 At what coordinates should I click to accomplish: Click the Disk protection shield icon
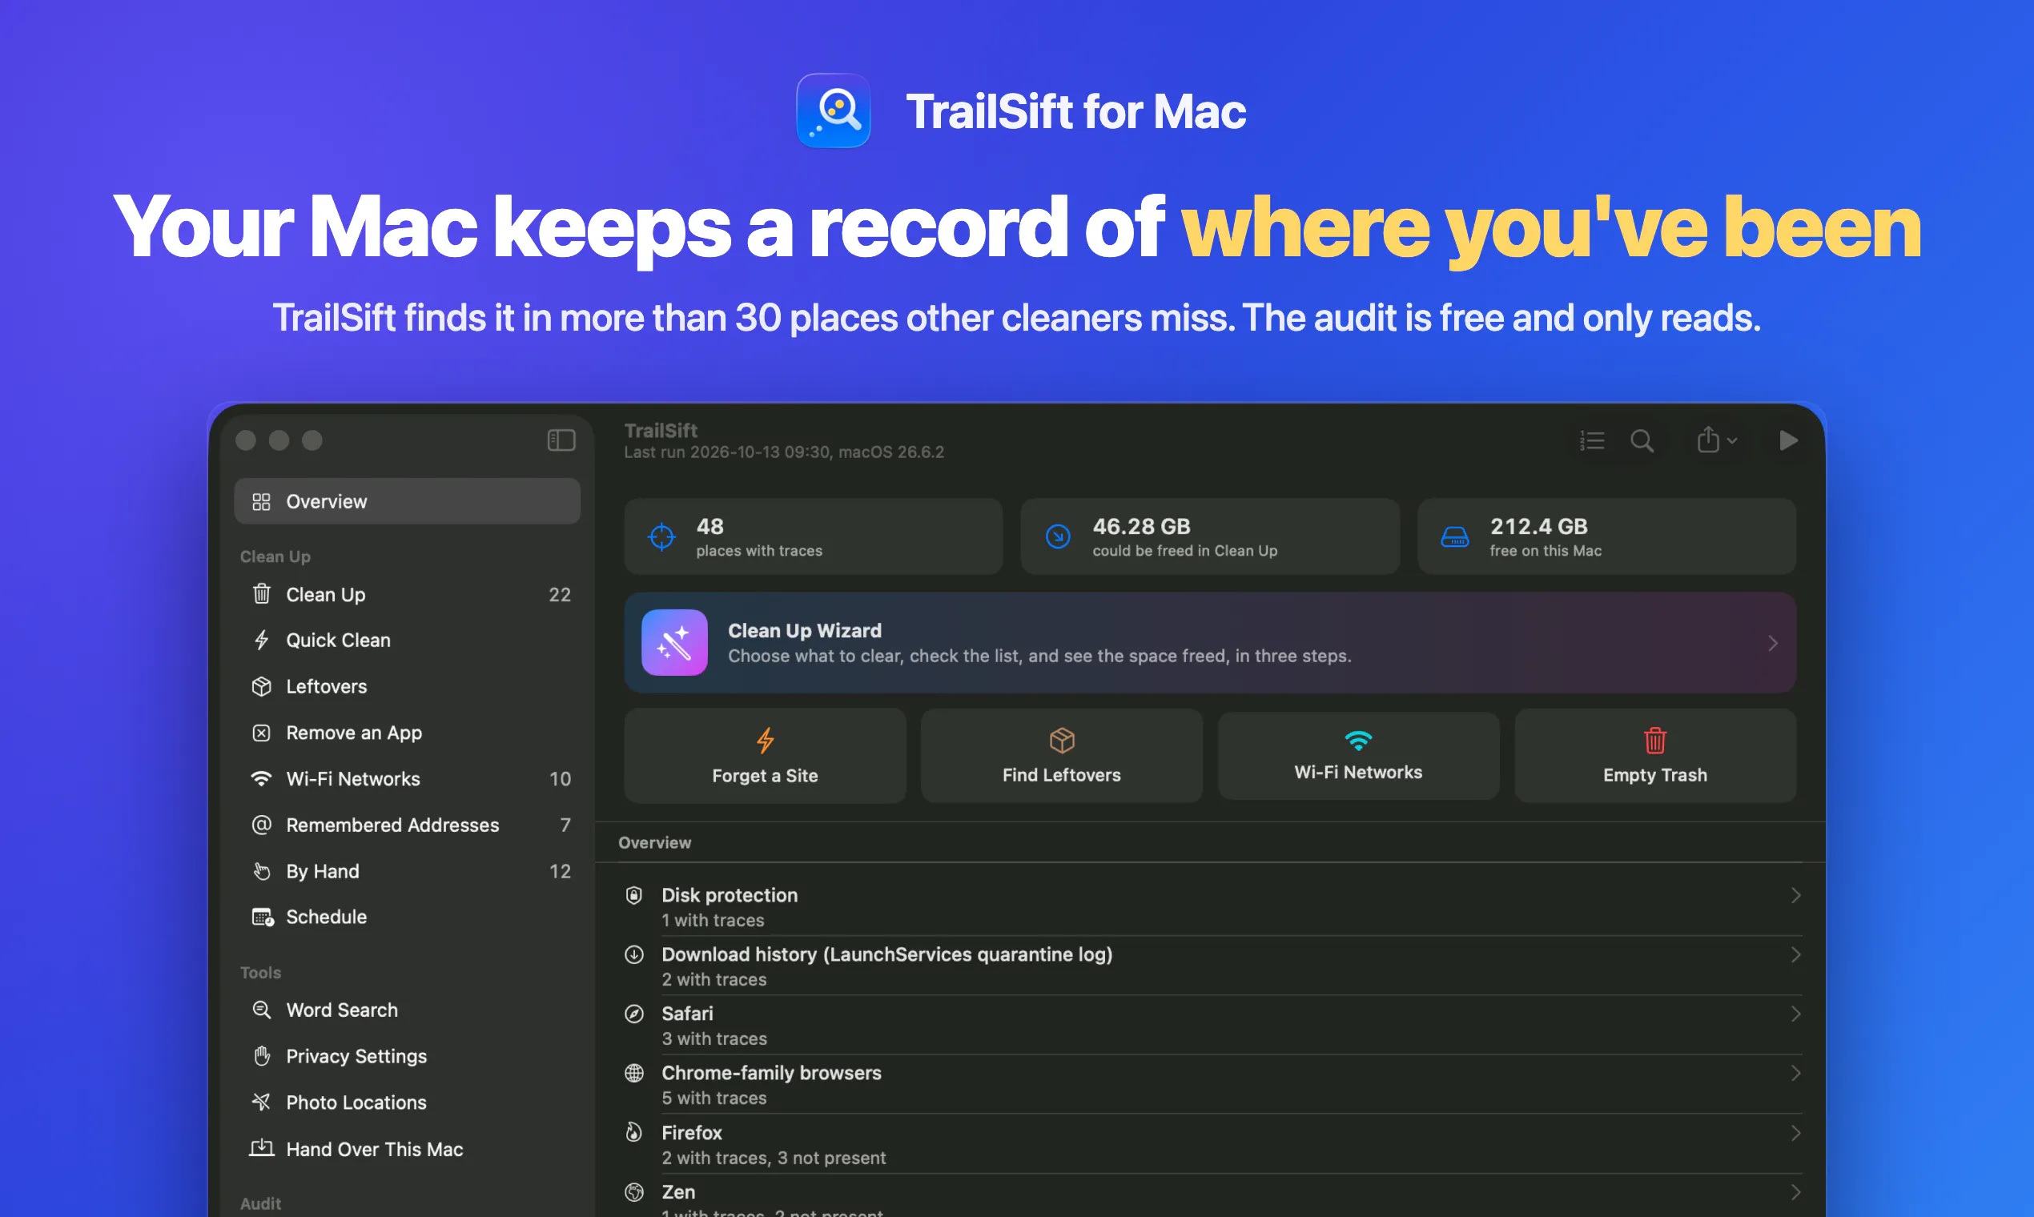[634, 895]
